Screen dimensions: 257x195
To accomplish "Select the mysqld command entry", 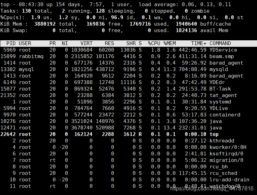I will [219, 69].
